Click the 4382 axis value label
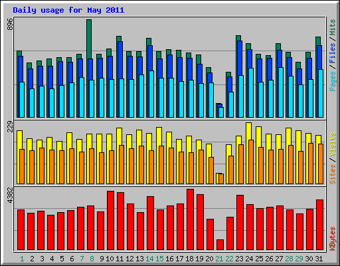Image resolution: width=340 pixels, height=266 pixels. pos(10,196)
